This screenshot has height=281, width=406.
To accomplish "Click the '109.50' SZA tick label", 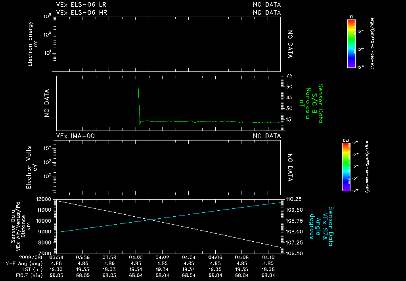I will point(295,210).
